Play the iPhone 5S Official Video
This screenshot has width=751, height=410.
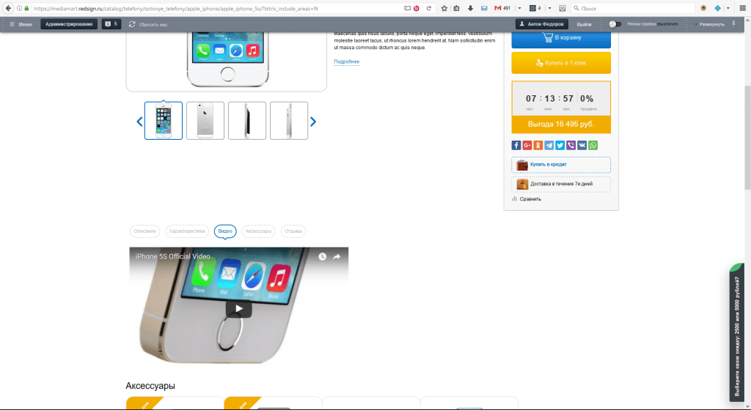pos(238,308)
